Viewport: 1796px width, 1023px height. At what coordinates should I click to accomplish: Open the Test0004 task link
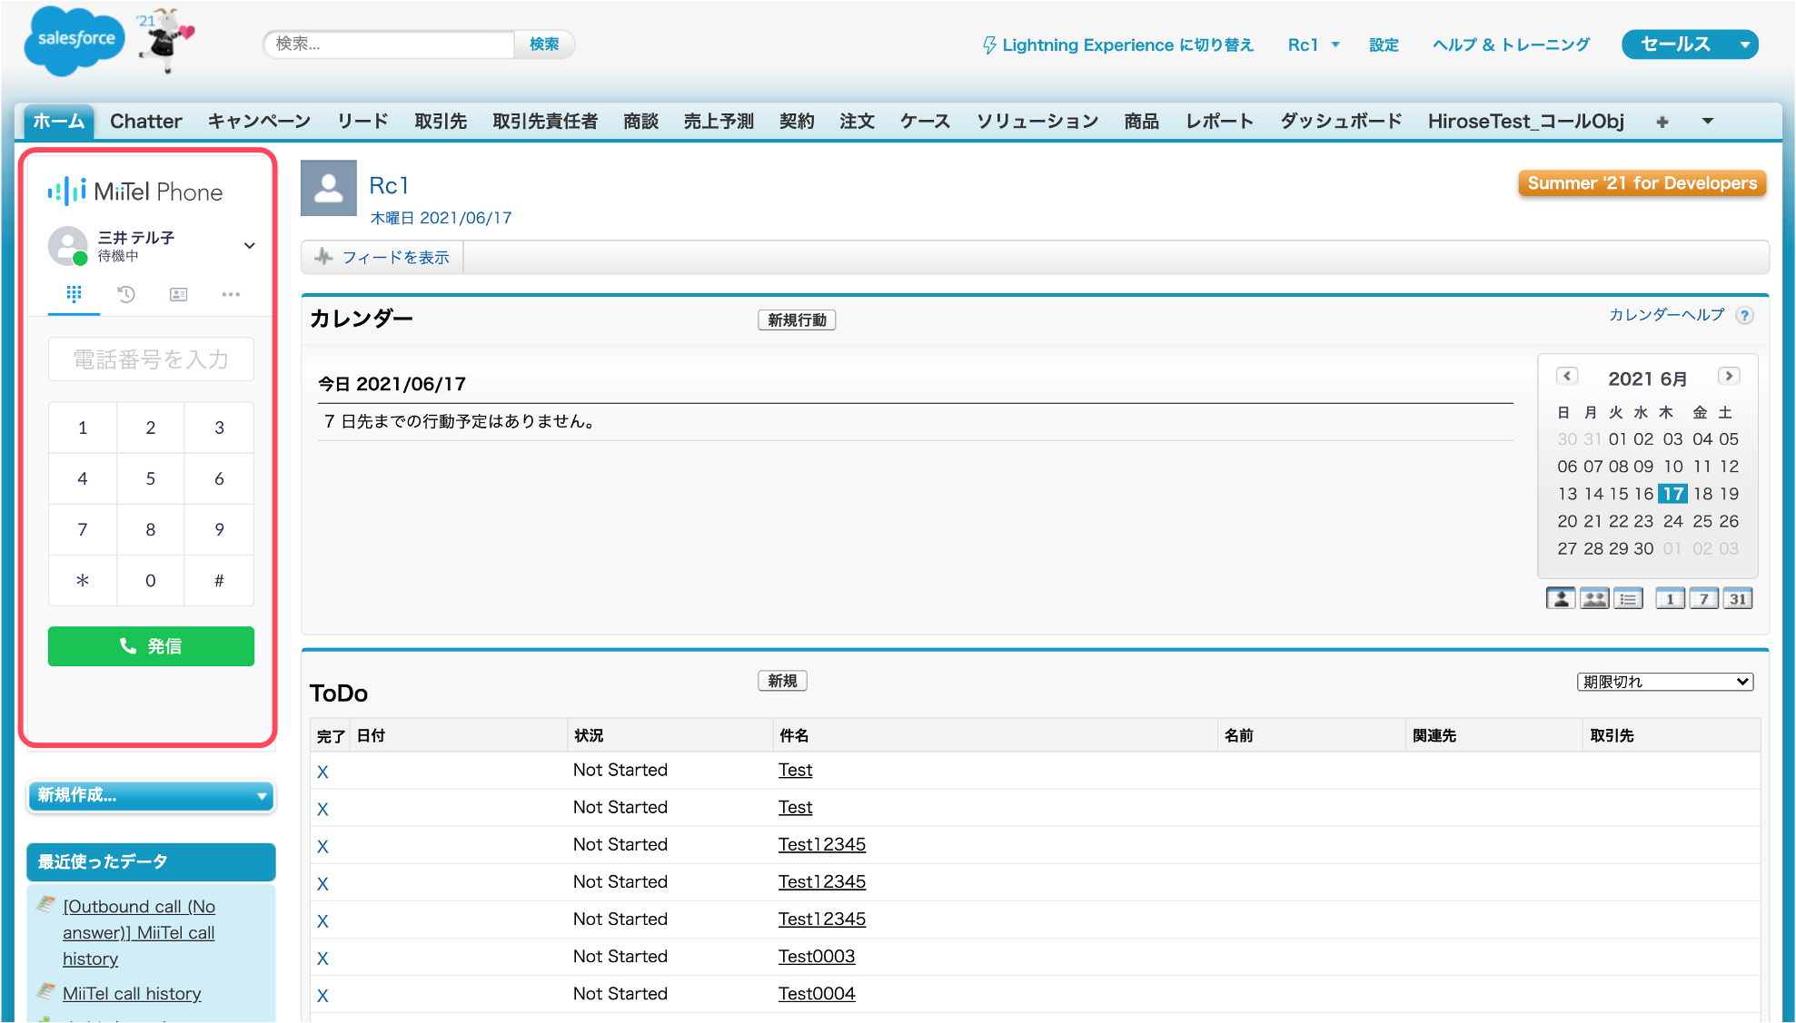point(816,993)
